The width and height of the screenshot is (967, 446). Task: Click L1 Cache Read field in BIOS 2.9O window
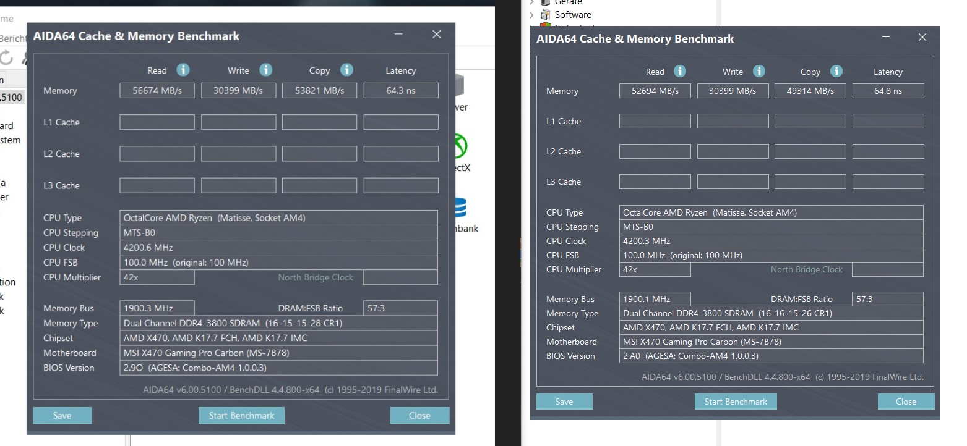coord(157,122)
